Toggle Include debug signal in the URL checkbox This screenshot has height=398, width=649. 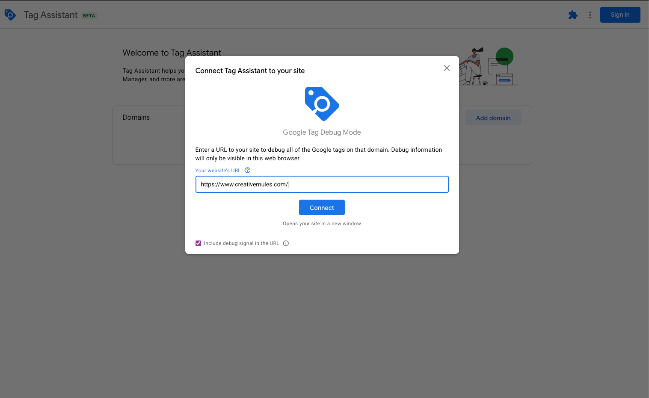(x=198, y=243)
